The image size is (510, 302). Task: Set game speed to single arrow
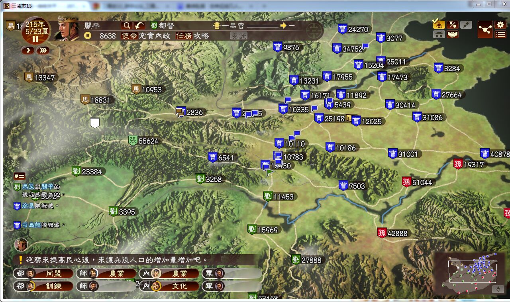pyautogui.click(x=27, y=50)
